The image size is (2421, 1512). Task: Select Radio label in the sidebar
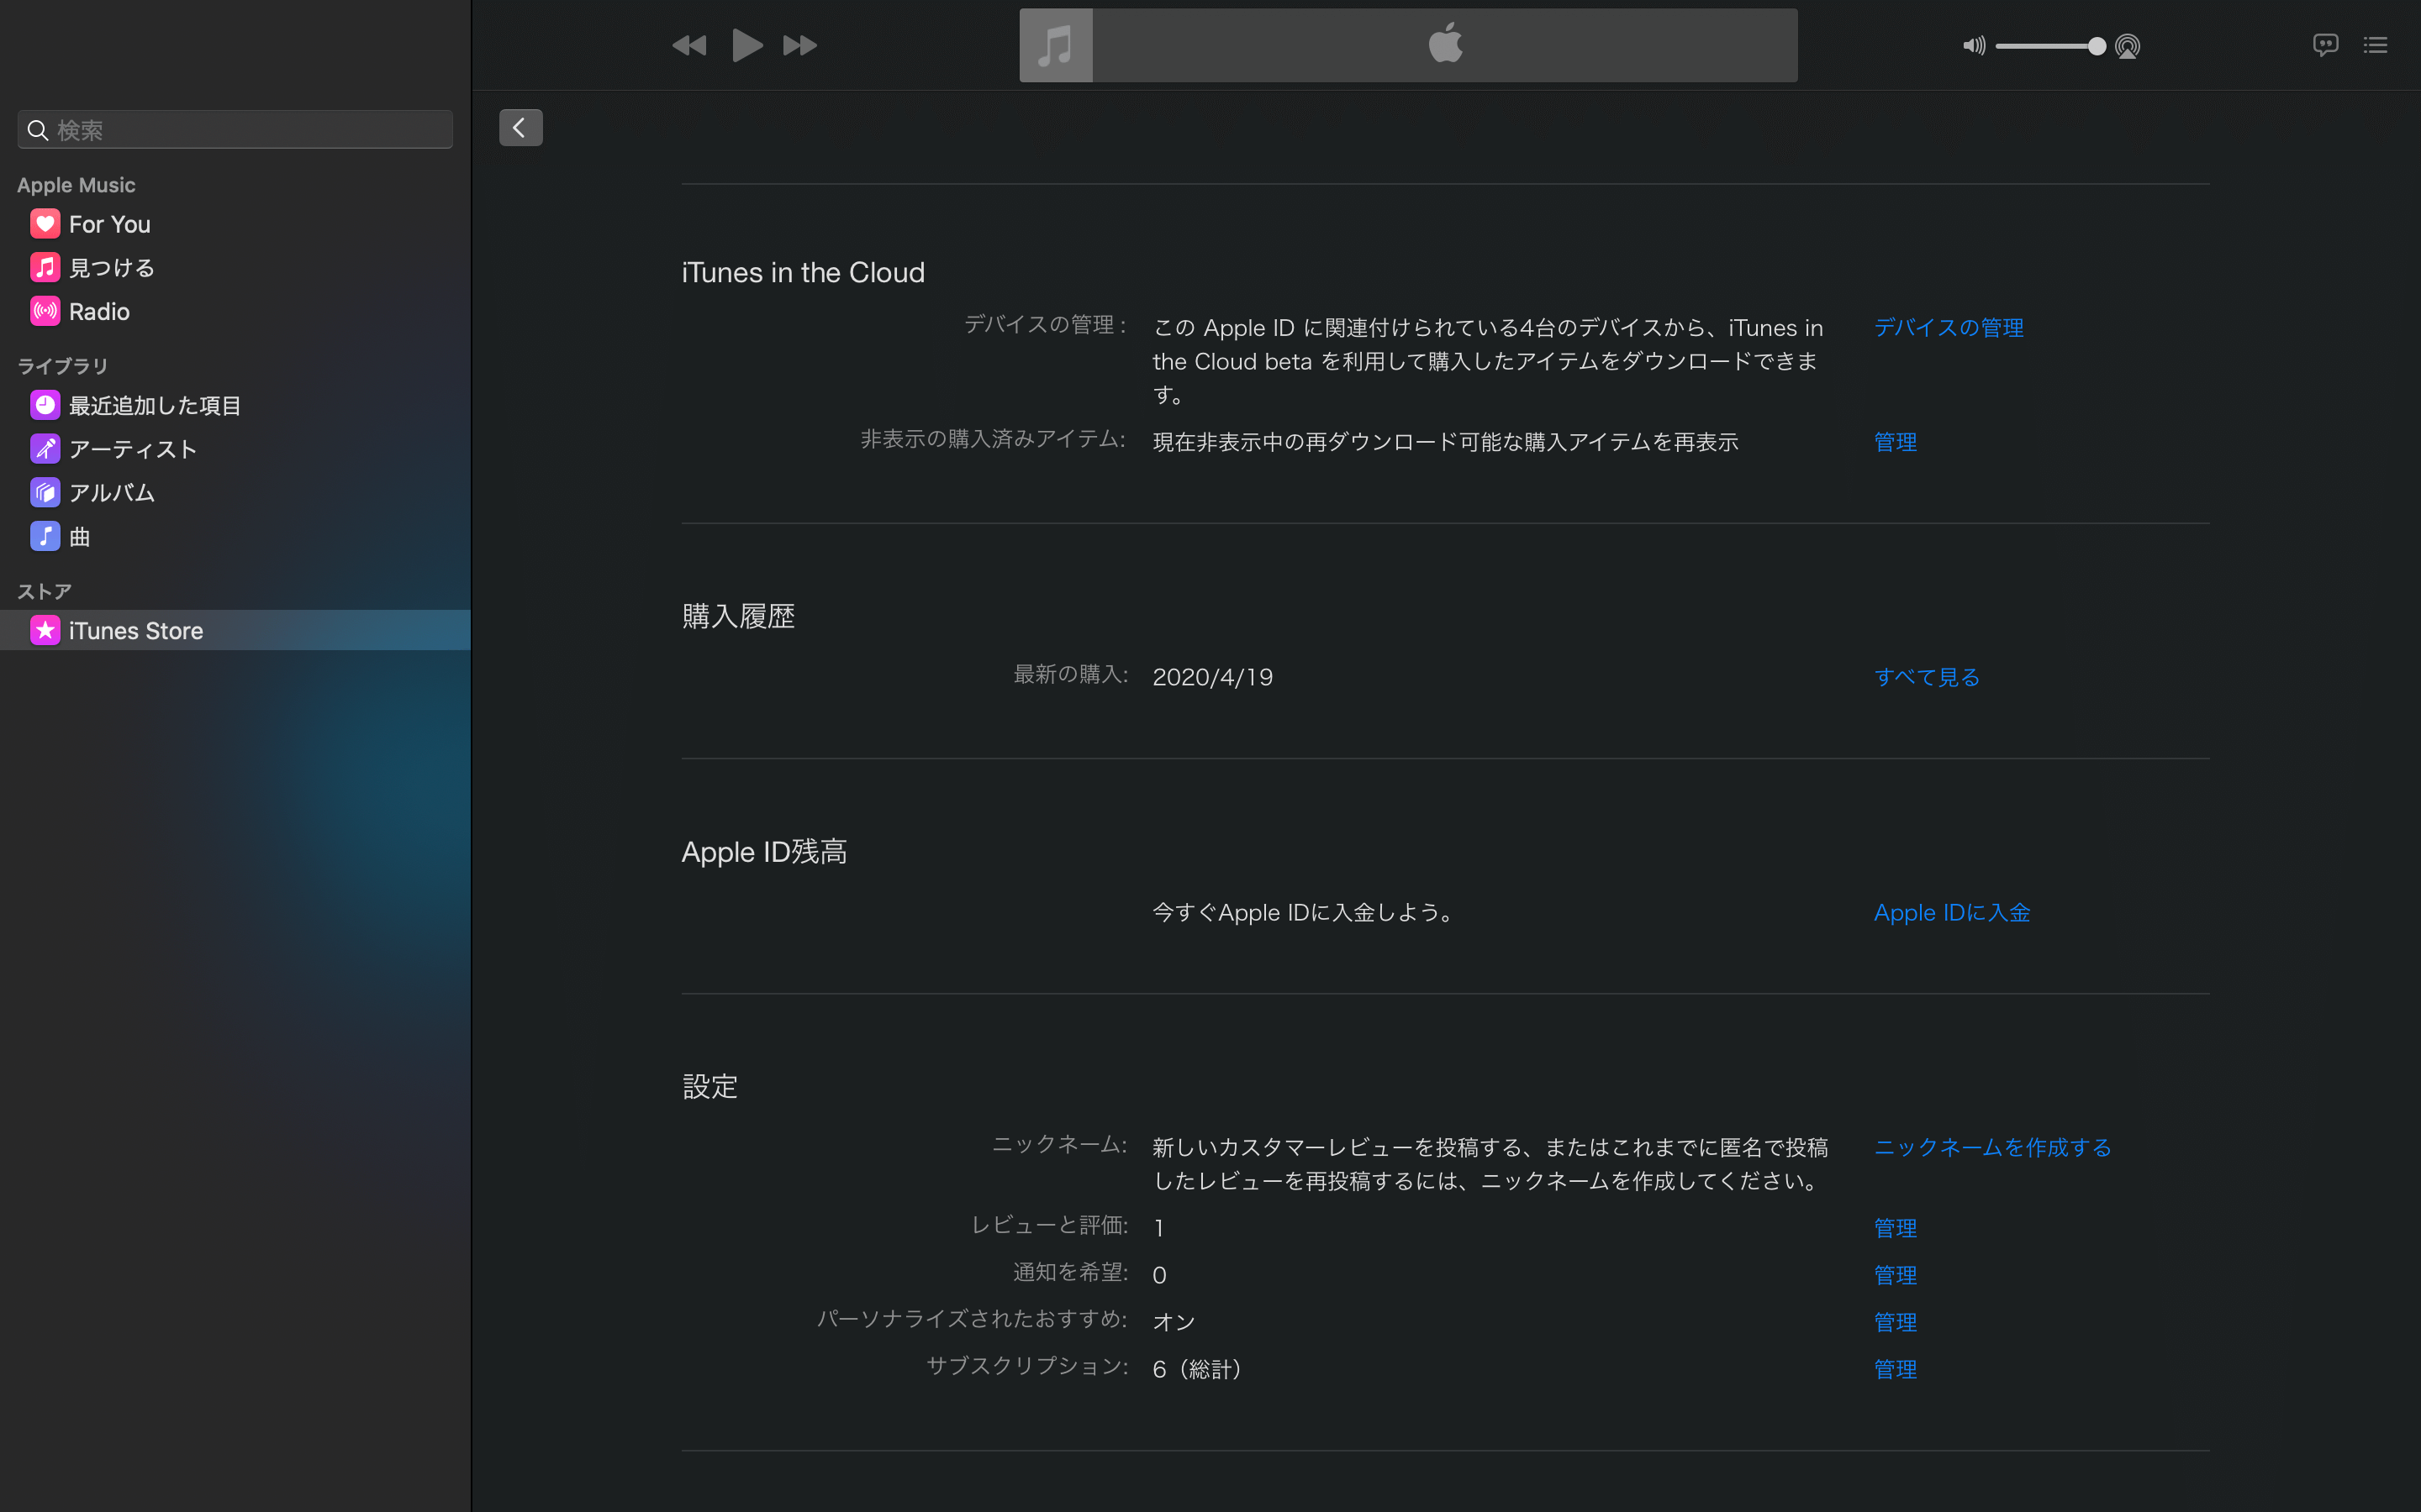[x=99, y=311]
